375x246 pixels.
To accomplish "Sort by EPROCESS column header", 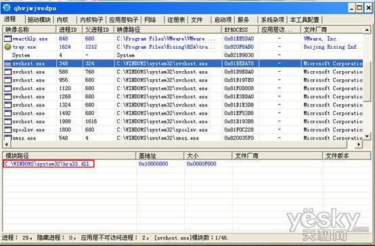I will pyautogui.click(x=240, y=30).
